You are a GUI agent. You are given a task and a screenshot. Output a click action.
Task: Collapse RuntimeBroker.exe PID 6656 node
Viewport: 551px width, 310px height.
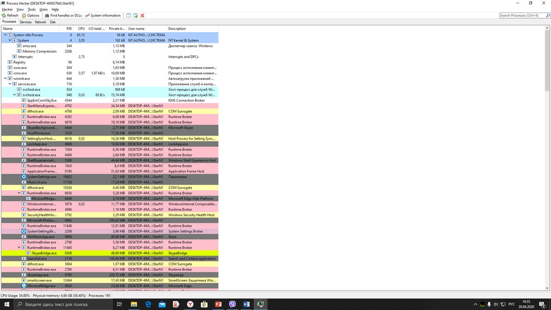coord(19,193)
